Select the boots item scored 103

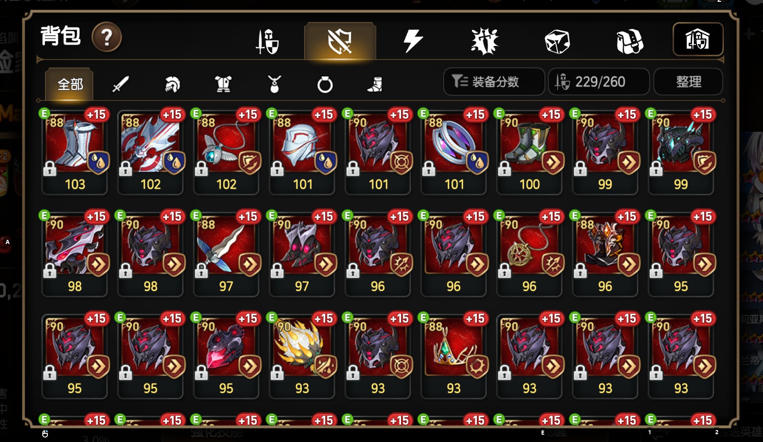74,152
